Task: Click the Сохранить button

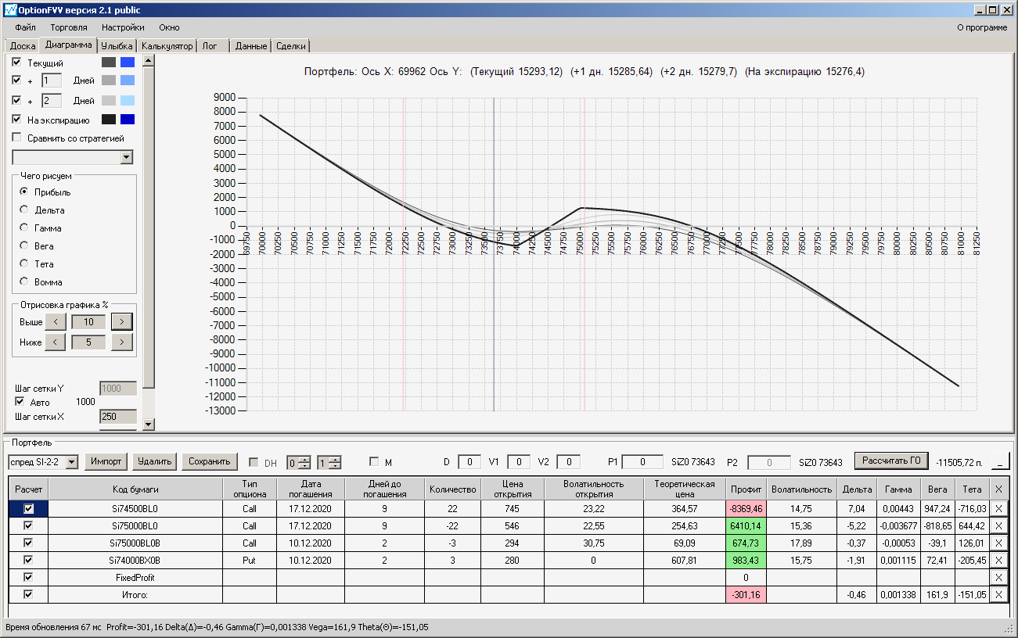Action: point(210,461)
